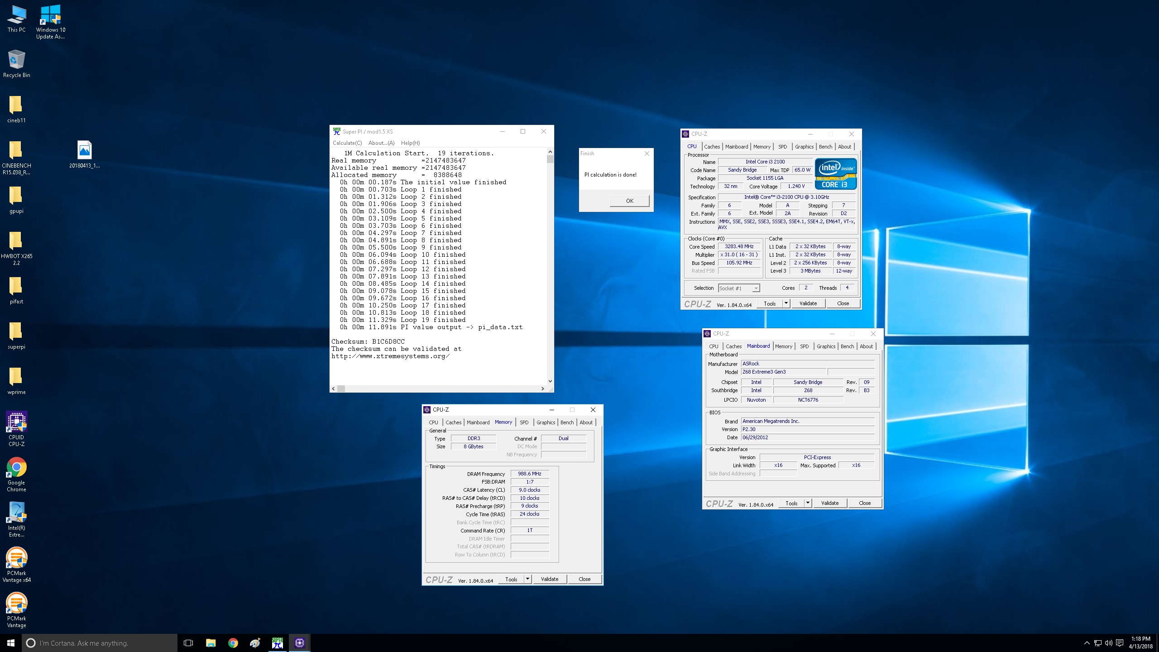
Task: Open the Socket #1 selection dropdown
Action: (739, 288)
